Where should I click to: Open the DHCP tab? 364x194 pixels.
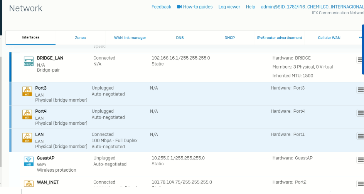[x=229, y=38]
